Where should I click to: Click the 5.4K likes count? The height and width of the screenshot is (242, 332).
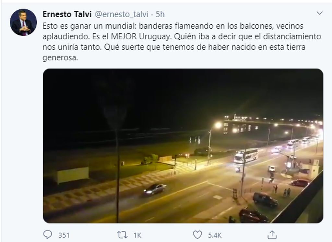click(x=215, y=235)
